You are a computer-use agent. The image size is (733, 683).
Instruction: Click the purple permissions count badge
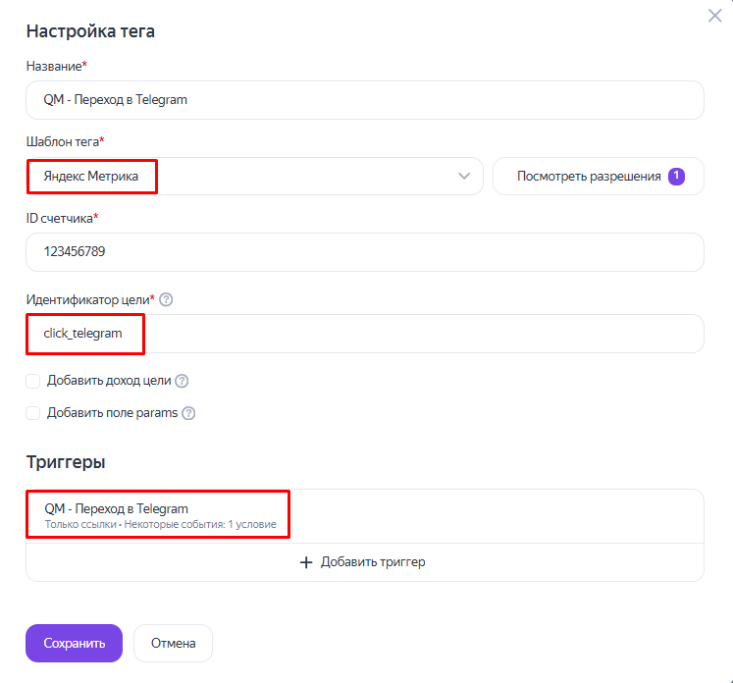676,177
